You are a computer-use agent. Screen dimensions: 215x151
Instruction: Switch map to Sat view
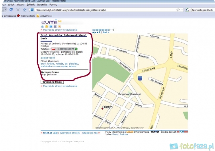click(105, 32)
